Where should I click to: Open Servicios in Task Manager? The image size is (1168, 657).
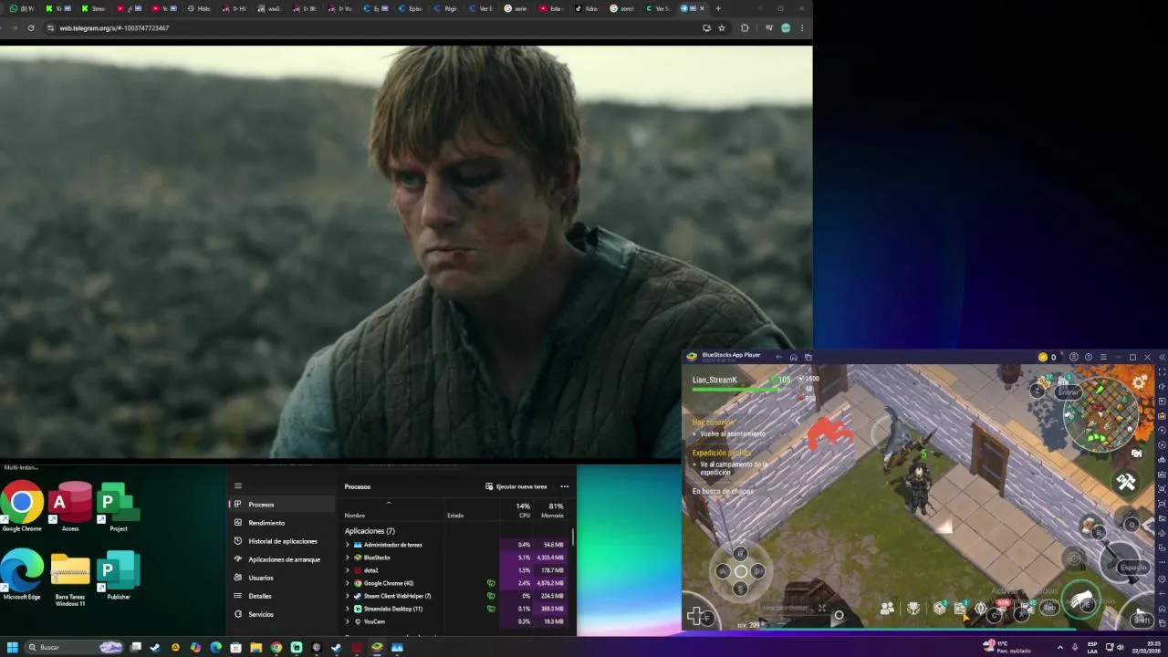(x=281, y=614)
